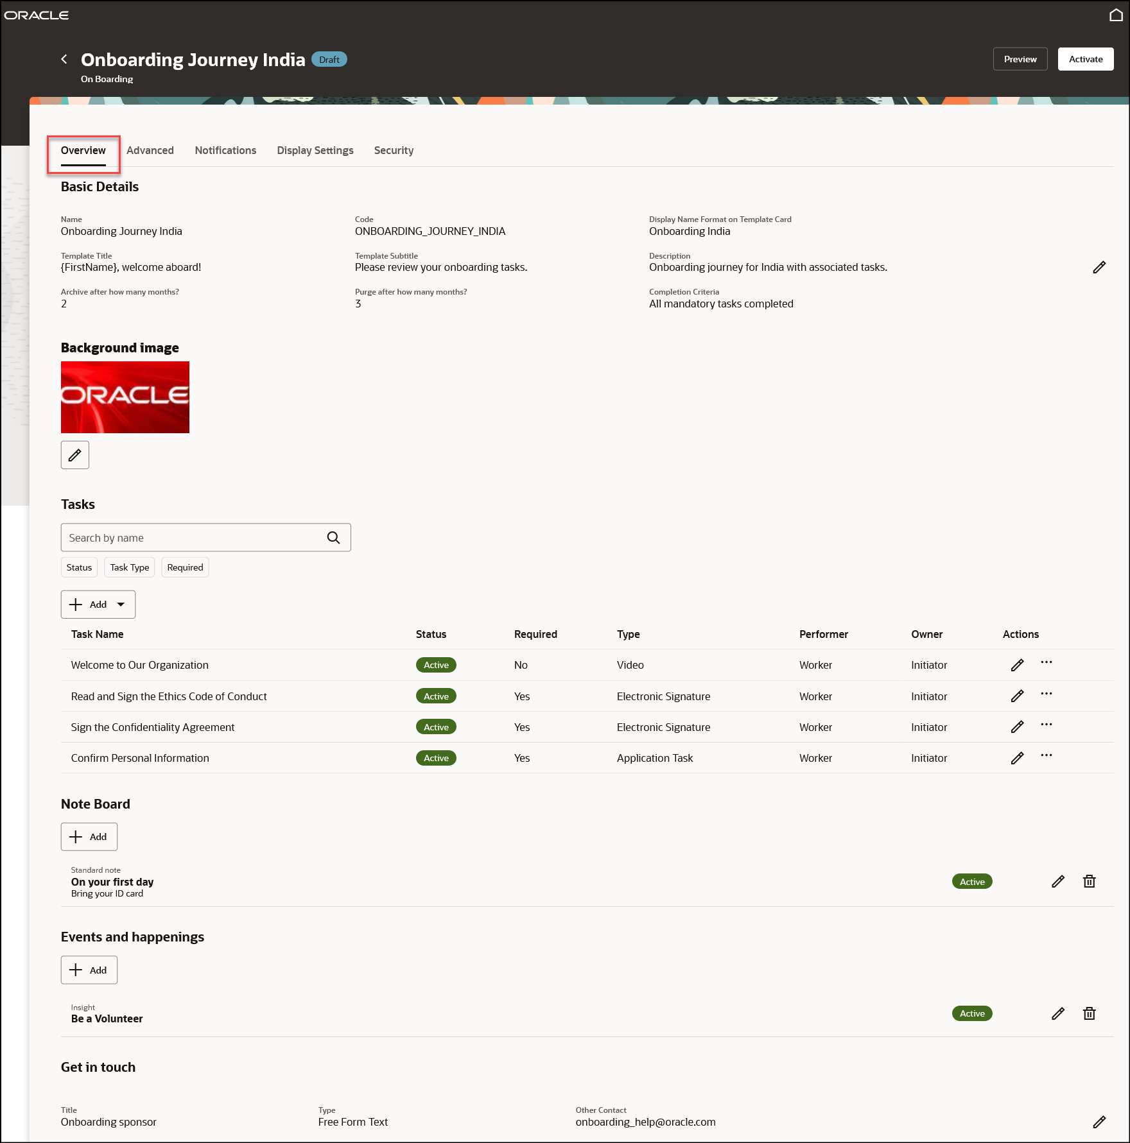
Task: Expand the Add task dropdown arrow
Action: pyautogui.click(x=121, y=605)
